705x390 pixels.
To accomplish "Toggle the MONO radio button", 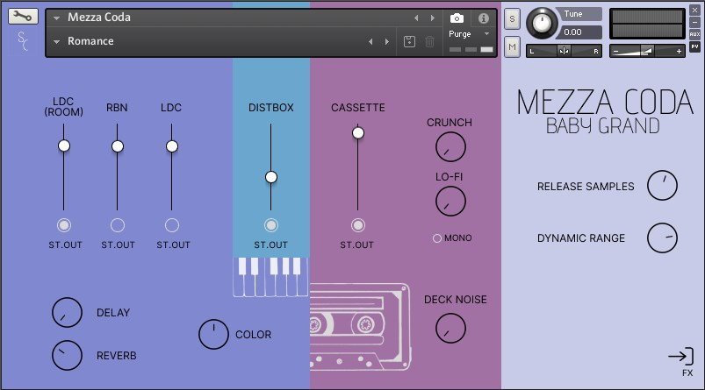I will pyautogui.click(x=437, y=238).
